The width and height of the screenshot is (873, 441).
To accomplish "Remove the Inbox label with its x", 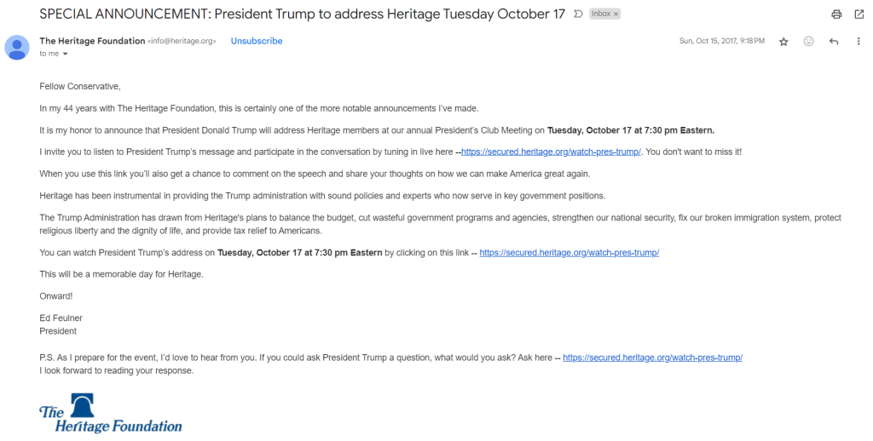I will point(616,14).
